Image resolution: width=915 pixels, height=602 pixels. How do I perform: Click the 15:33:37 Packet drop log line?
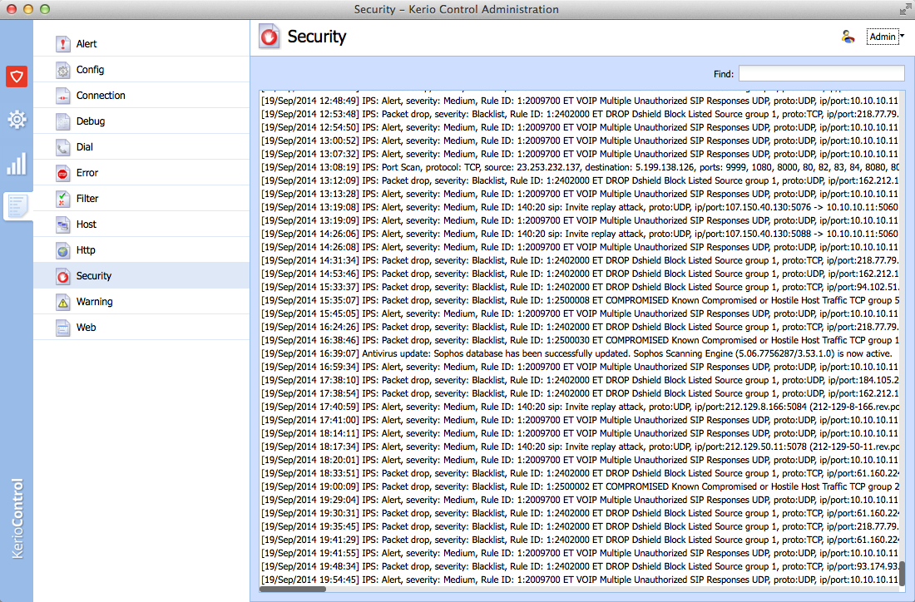pyautogui.click(x=580, y=287)
